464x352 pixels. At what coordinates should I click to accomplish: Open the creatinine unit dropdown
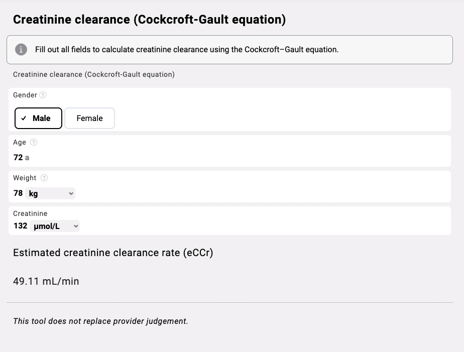click(x=55, y=225)
